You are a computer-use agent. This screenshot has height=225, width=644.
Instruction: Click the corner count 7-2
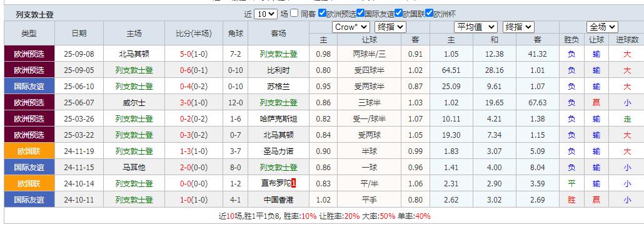tap(235, 54)
